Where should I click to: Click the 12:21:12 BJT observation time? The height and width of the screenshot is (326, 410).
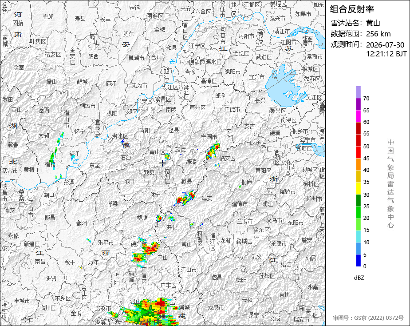click(386, 54)
